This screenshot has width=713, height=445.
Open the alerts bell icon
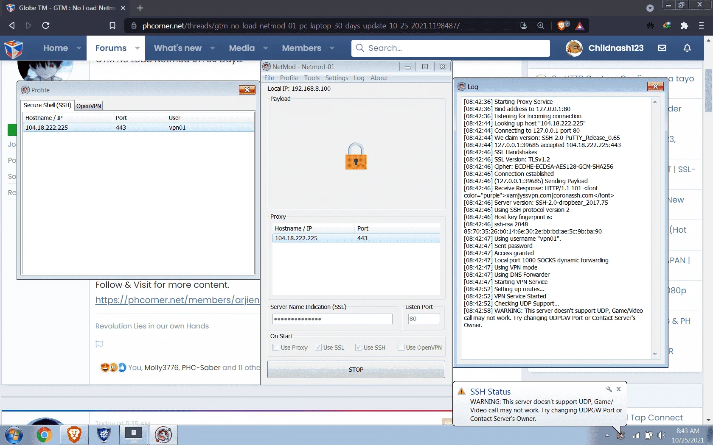click(x=687, y=48)
